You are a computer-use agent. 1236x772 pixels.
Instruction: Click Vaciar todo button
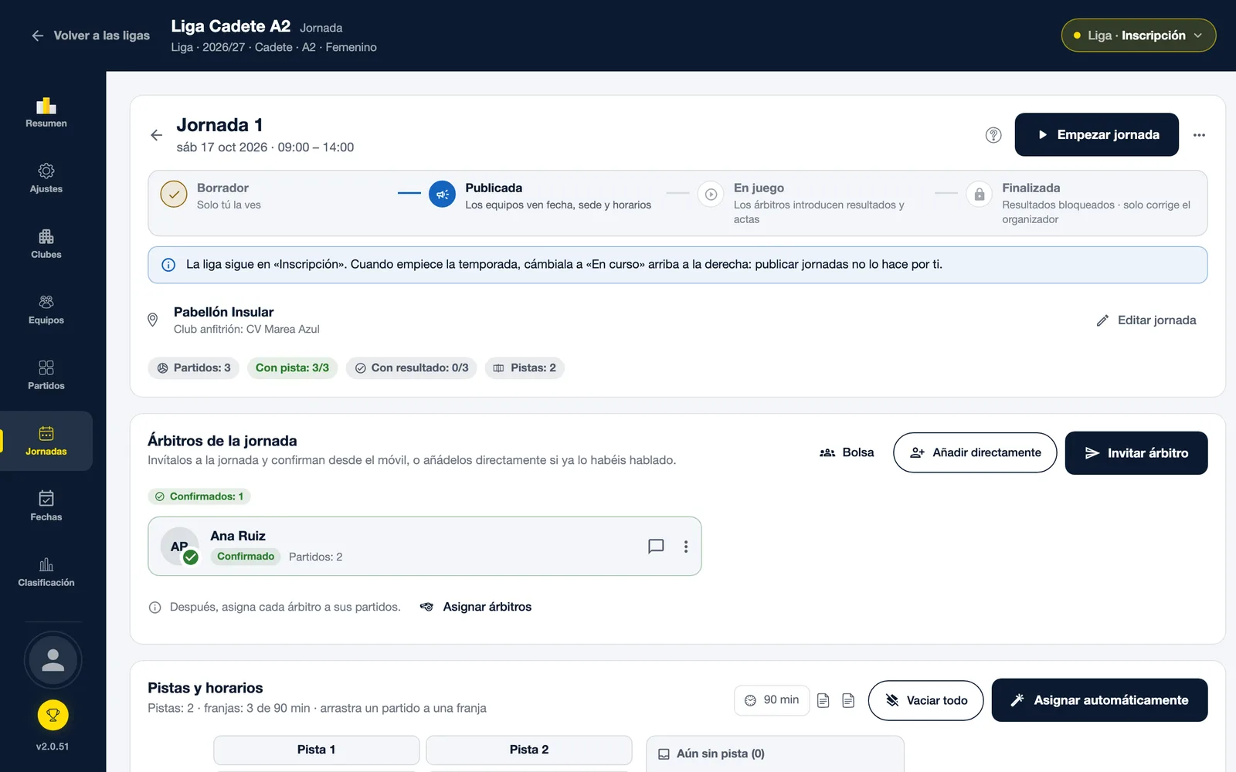[926, 700]
